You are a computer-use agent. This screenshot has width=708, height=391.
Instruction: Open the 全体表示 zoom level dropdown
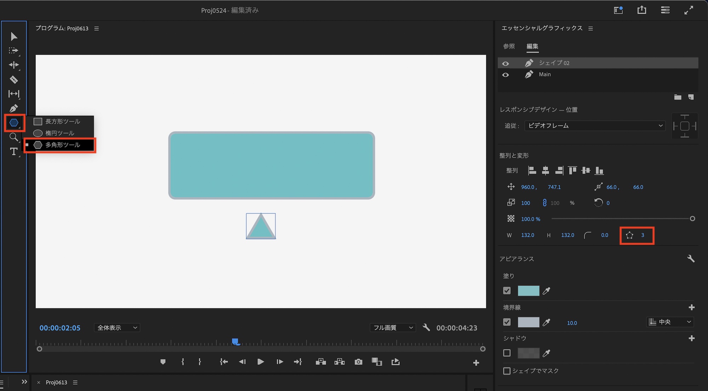(x=117, y=328)
